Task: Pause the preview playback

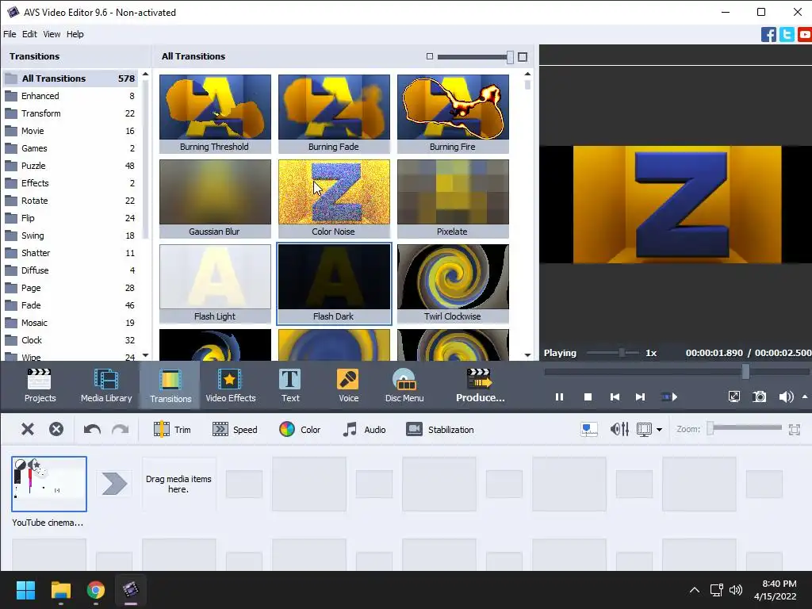Action: tap(559, 396)
